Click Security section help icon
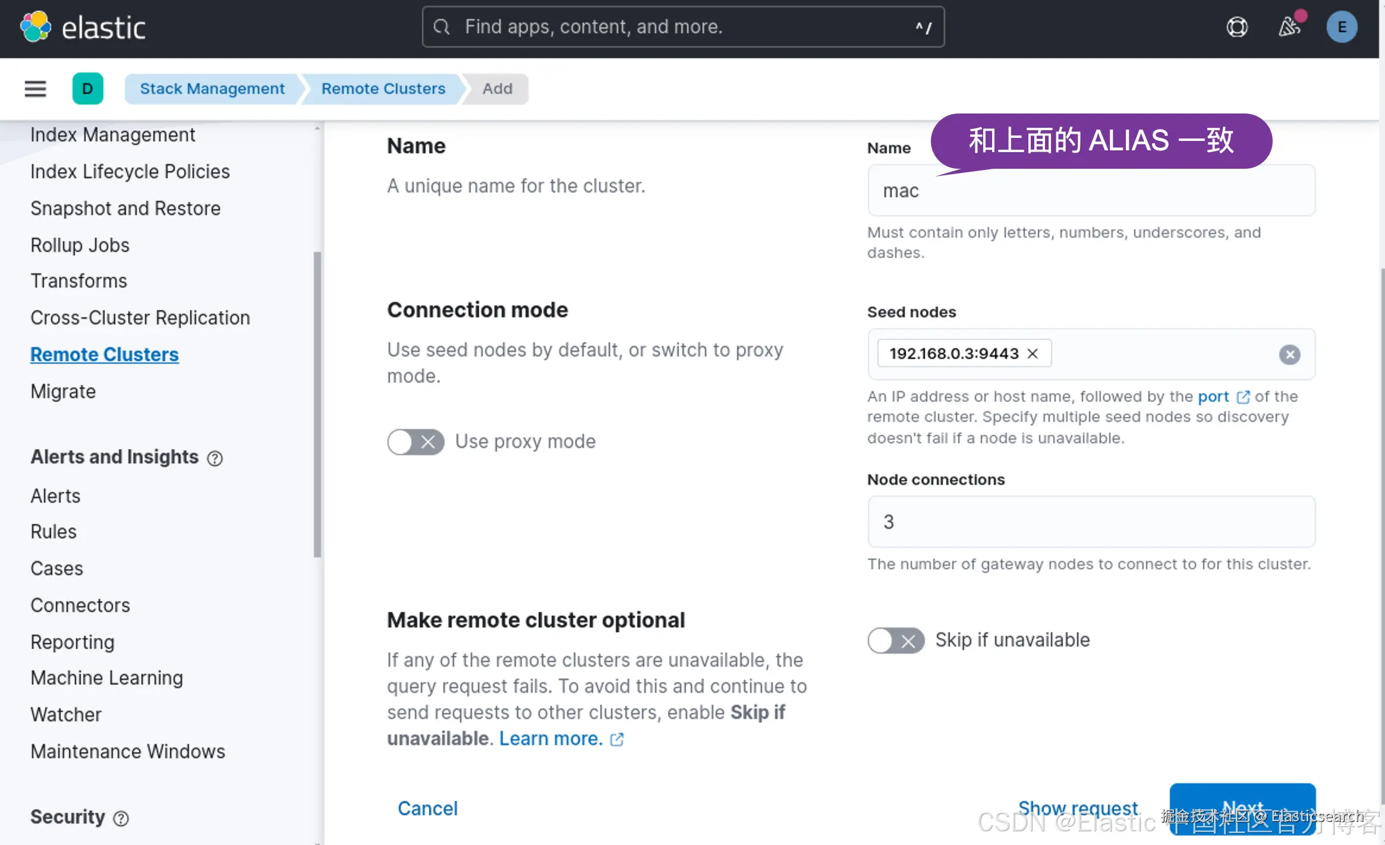Viewport: 1385px width, 845px height. pos(121,818)
